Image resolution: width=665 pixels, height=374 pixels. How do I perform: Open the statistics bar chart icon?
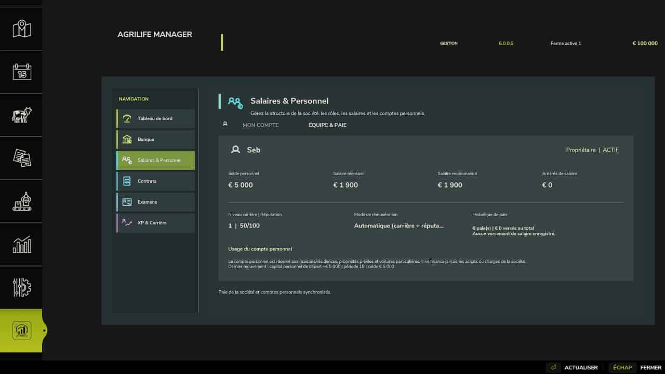pyautogui.click(x=22, y=244)
